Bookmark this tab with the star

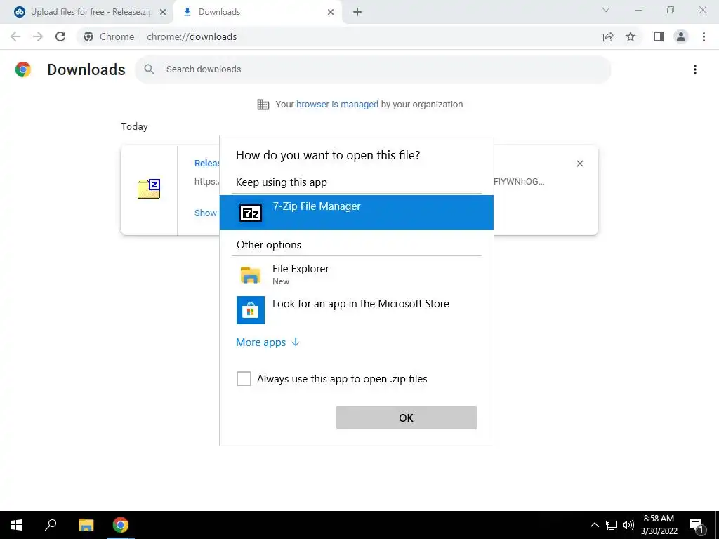(631, 36)
